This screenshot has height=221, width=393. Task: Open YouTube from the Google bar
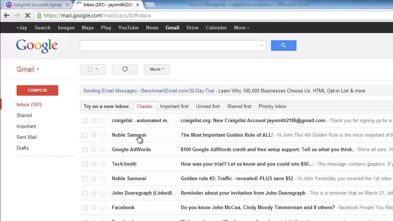[x=128, y=28]
